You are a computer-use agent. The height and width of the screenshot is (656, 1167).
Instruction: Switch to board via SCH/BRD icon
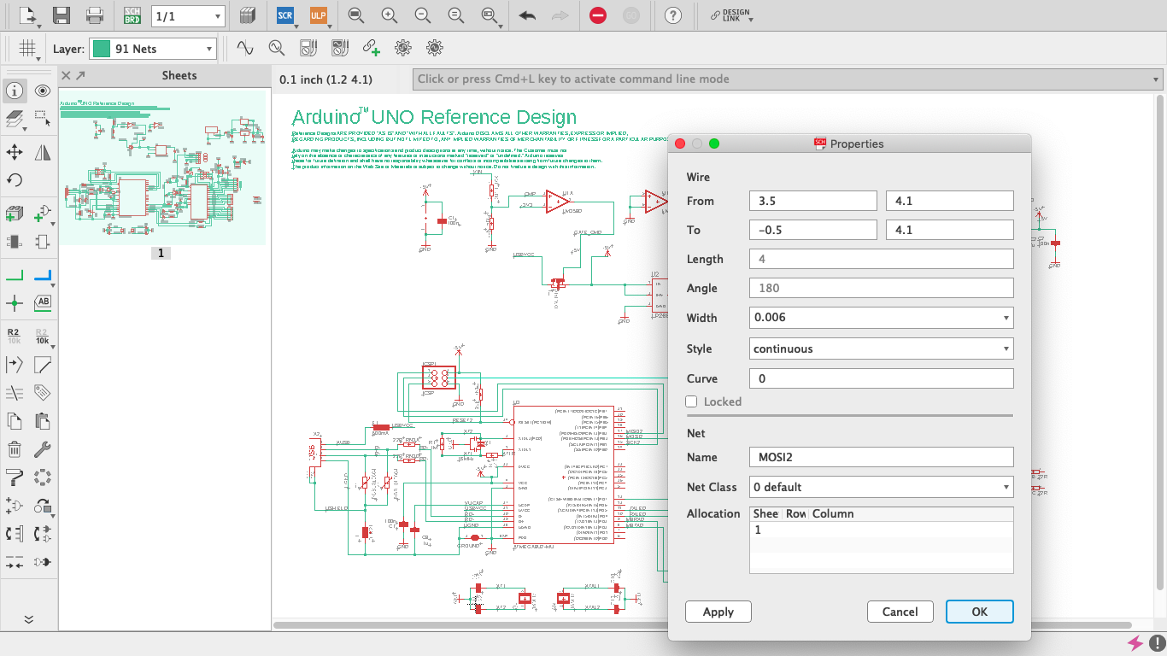[132, 15]
